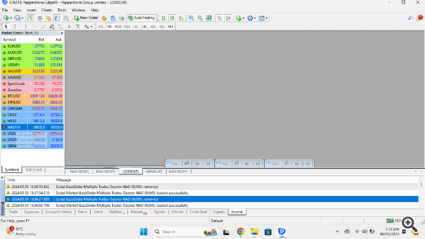The image size is (425, 239).
Task: Open the Charts menu
Action: coord(46,10)
